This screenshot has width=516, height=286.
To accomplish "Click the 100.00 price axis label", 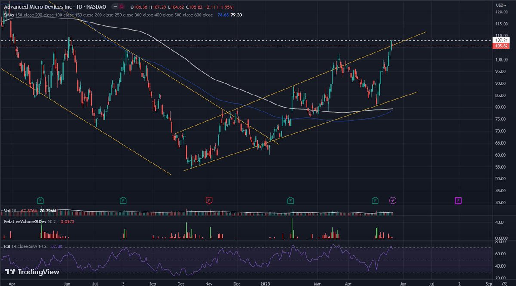I will tap(501, 59).
